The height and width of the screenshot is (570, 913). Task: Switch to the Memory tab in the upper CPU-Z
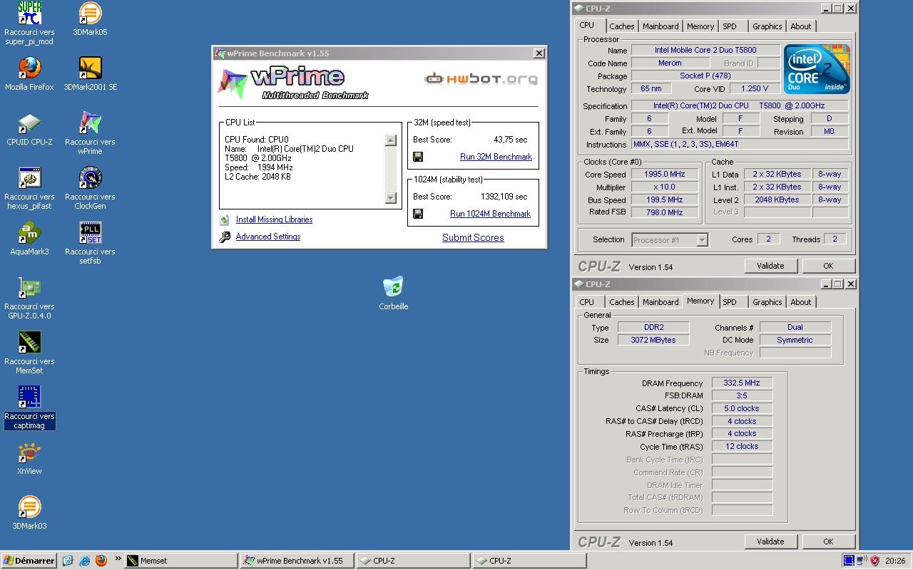click(700, 26)
